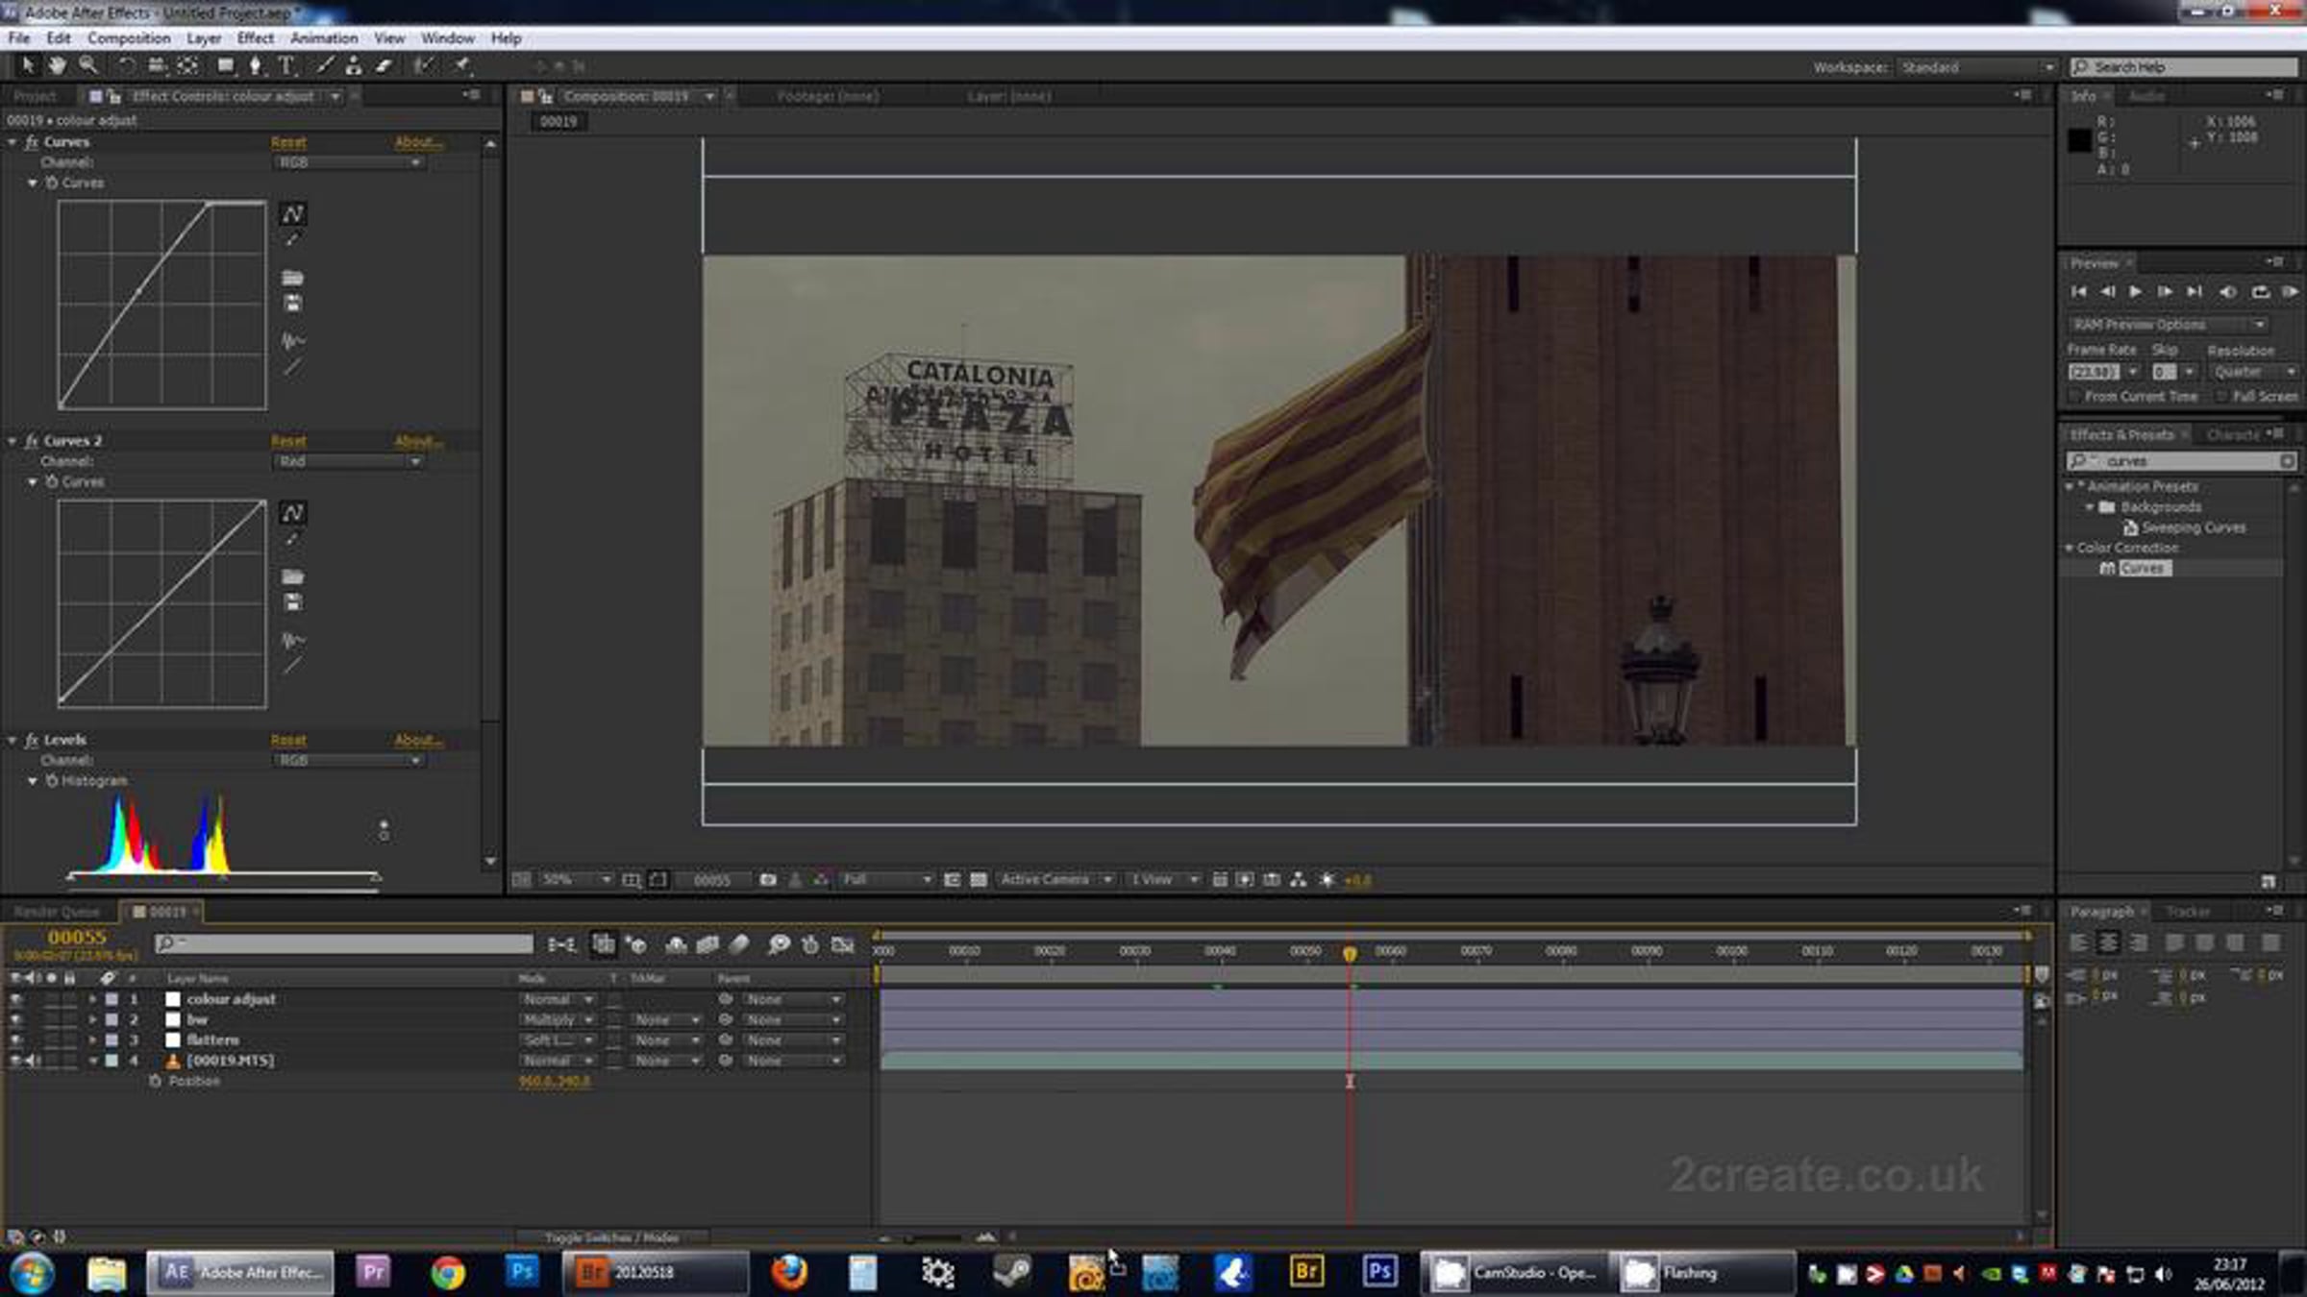This screenshot has width=2307, height=1297.
Task: Click the timeline layer search field
Action: pos(344,944)
